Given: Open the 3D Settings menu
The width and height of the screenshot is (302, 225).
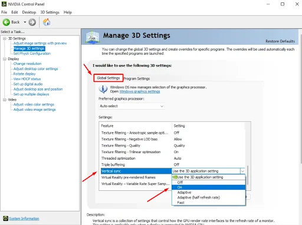Looking at the screenshot, I should click(50, 12).
